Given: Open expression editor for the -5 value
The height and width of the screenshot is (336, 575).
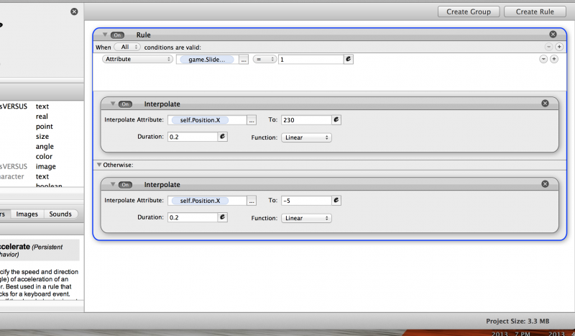Looking at the screenshot, I should click(x=336, y=201).
